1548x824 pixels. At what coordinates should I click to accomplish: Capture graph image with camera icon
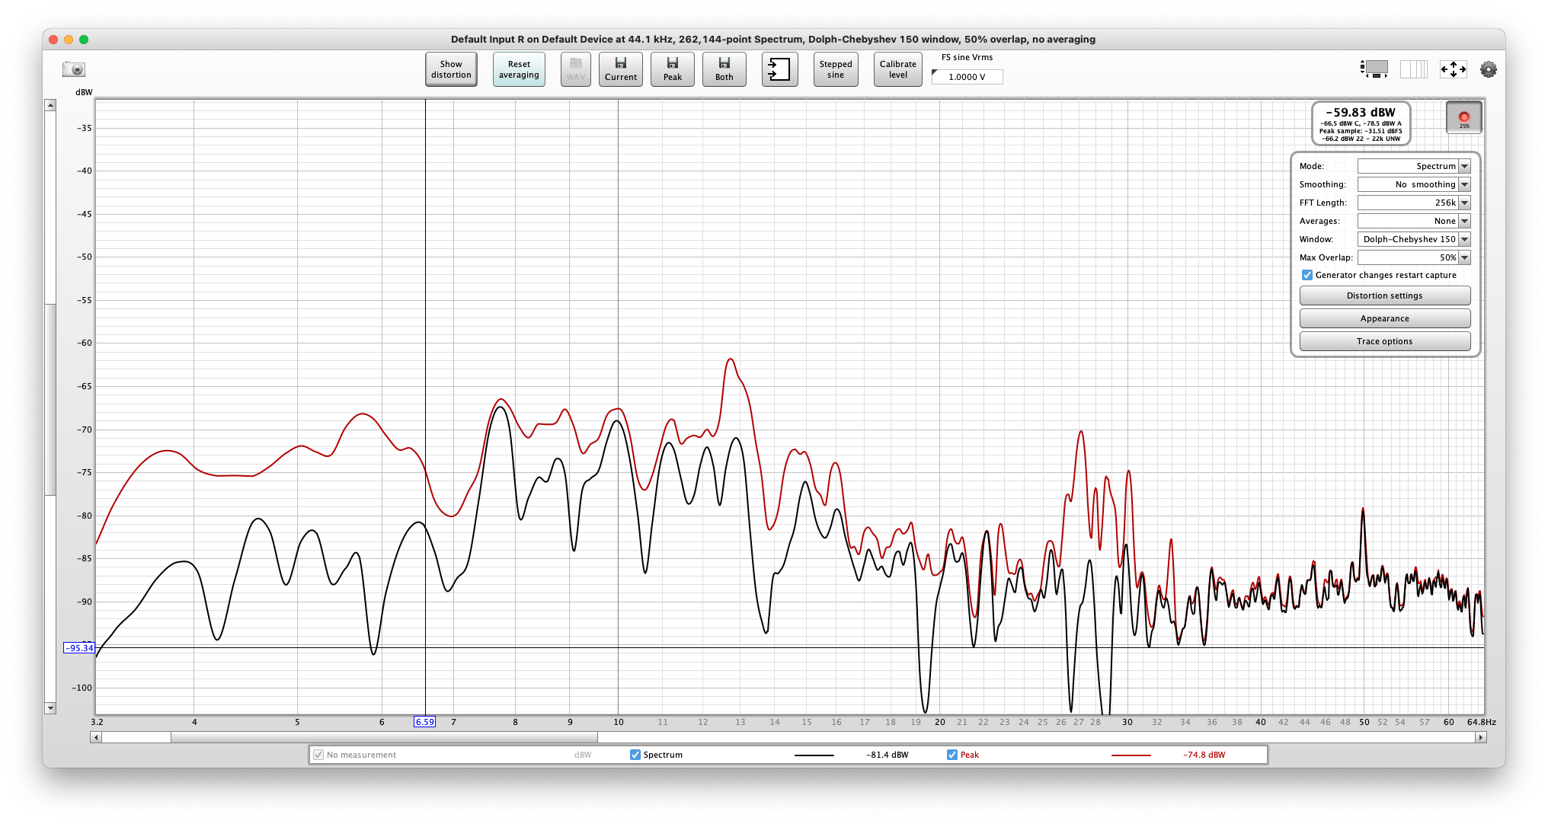(x=74, y=69)
